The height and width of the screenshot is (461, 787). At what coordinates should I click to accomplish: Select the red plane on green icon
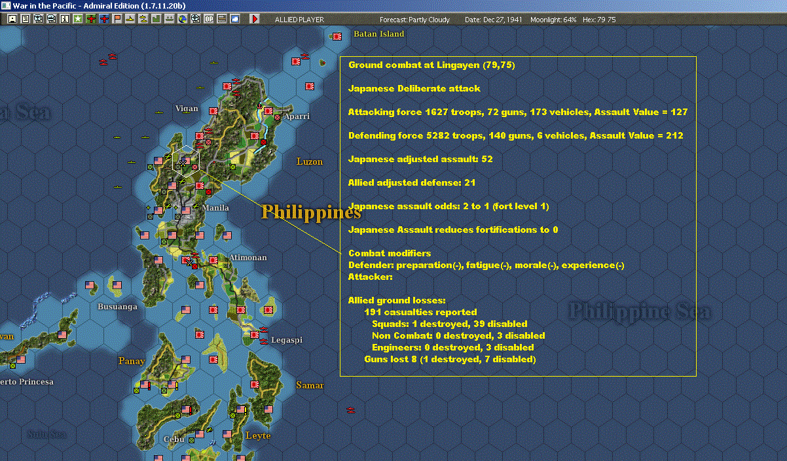tap(91, 19)
